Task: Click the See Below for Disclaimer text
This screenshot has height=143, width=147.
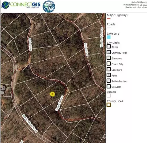Action: (136, 7)
